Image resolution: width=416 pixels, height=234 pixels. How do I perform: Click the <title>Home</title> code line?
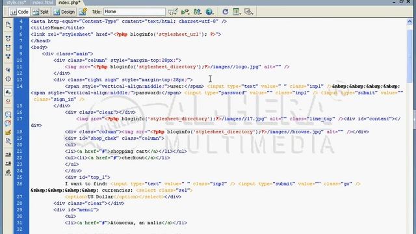(x=58, y=27)
